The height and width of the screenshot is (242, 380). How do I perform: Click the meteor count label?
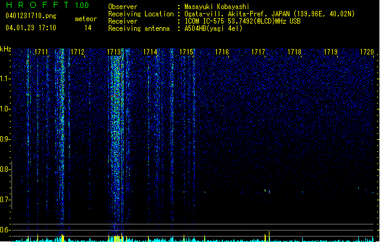pos(86,19)
